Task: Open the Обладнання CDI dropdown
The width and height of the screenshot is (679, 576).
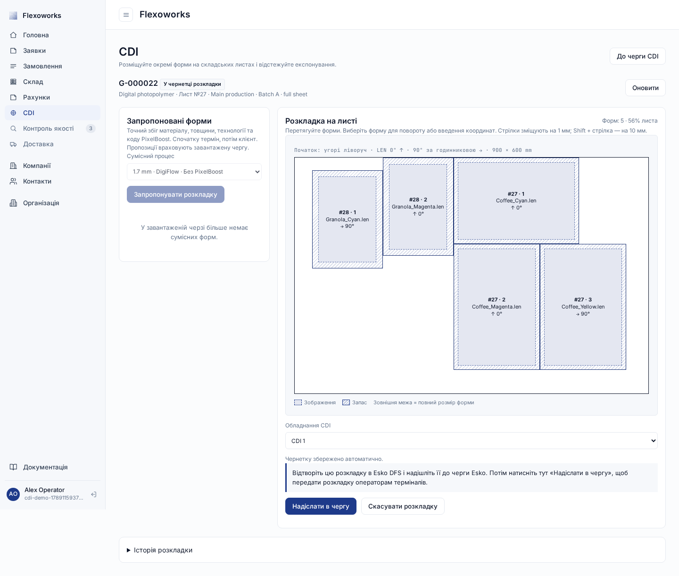Action: tap(472, 441)
